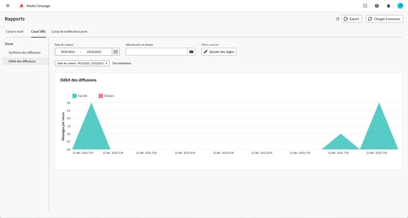Open the hamburger navigation menu
Screen dimensions: 408x218
(8, 6)
